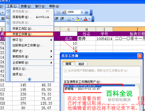Click the rank cell showing 10

[x=69, y=43]
